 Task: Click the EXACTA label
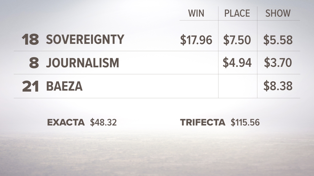click(x=66, y=122)
